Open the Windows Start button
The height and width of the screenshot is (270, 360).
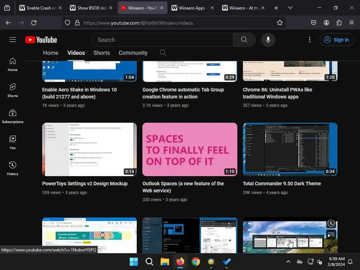[x=134, y=262]
